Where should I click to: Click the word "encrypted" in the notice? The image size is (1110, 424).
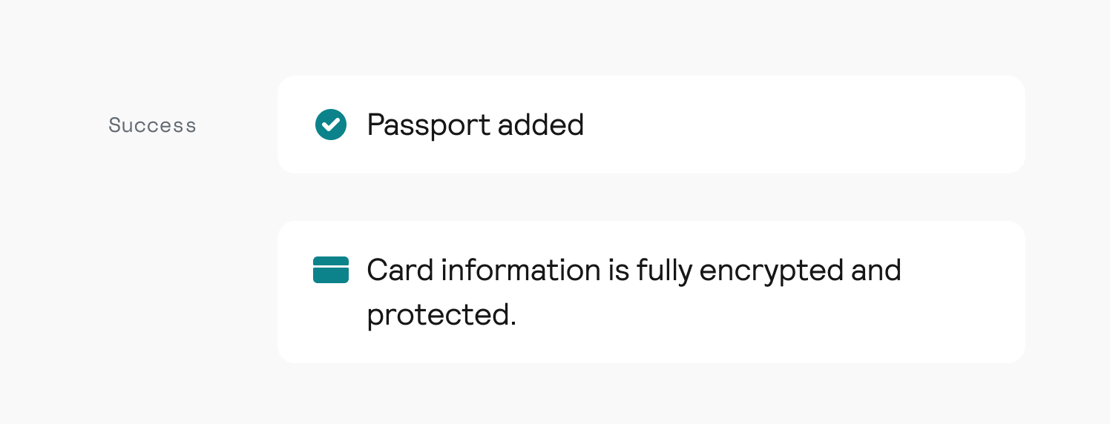pyautogui.click(x=772, y=270)
